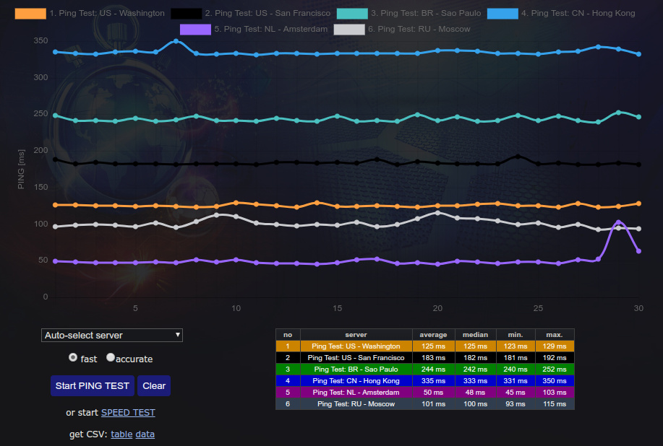Hide the CN - Hong Kong legend series
This screenshot has width=663, height=446.
(x=502, y=13)
